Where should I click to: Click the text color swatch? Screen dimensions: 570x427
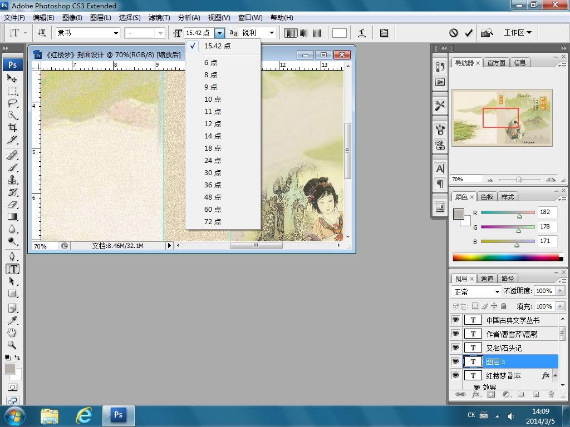coord(339,33)
